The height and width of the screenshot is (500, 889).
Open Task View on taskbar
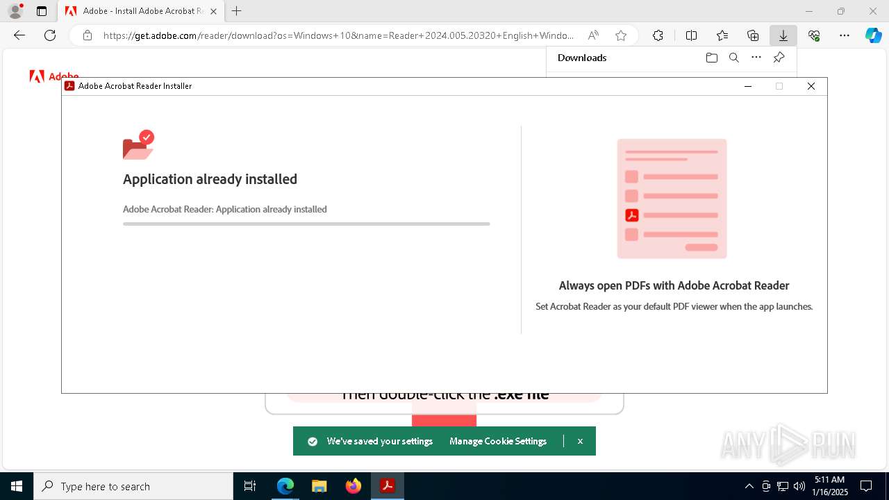pos(250,486)
